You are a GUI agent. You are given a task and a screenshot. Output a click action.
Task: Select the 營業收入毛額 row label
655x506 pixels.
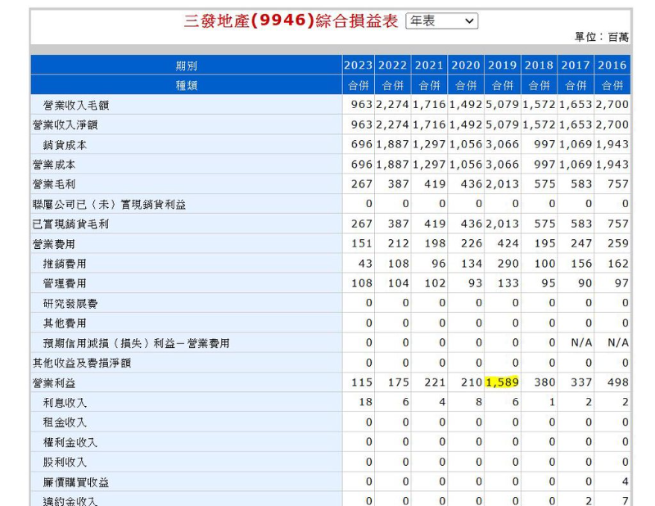pyautogui.click(x=76, y=105)
